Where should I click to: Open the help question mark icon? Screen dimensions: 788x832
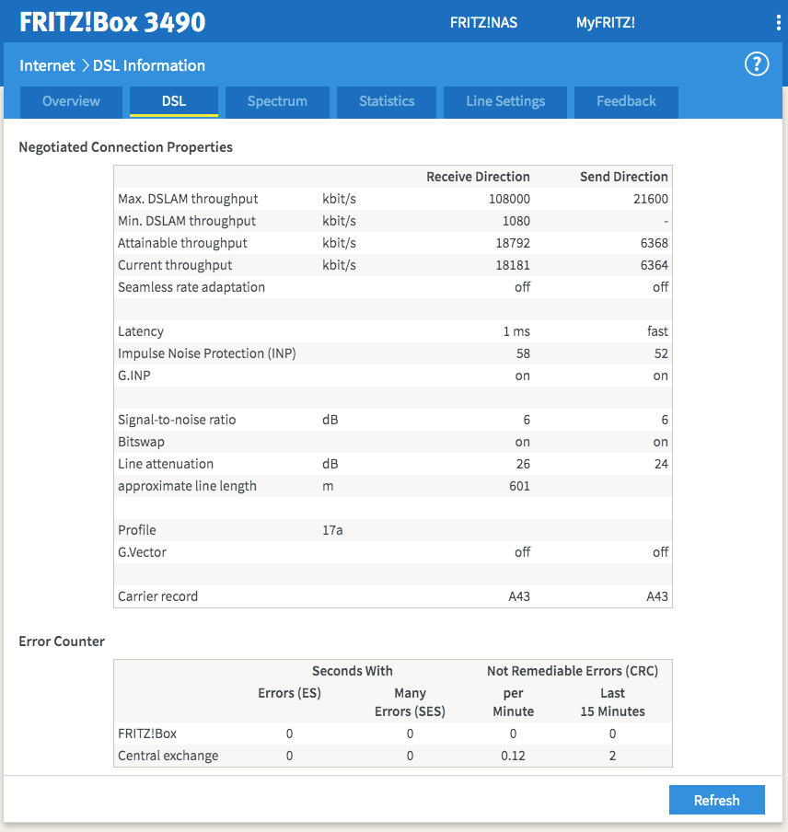pyautogui.click(x=756, y=64)
